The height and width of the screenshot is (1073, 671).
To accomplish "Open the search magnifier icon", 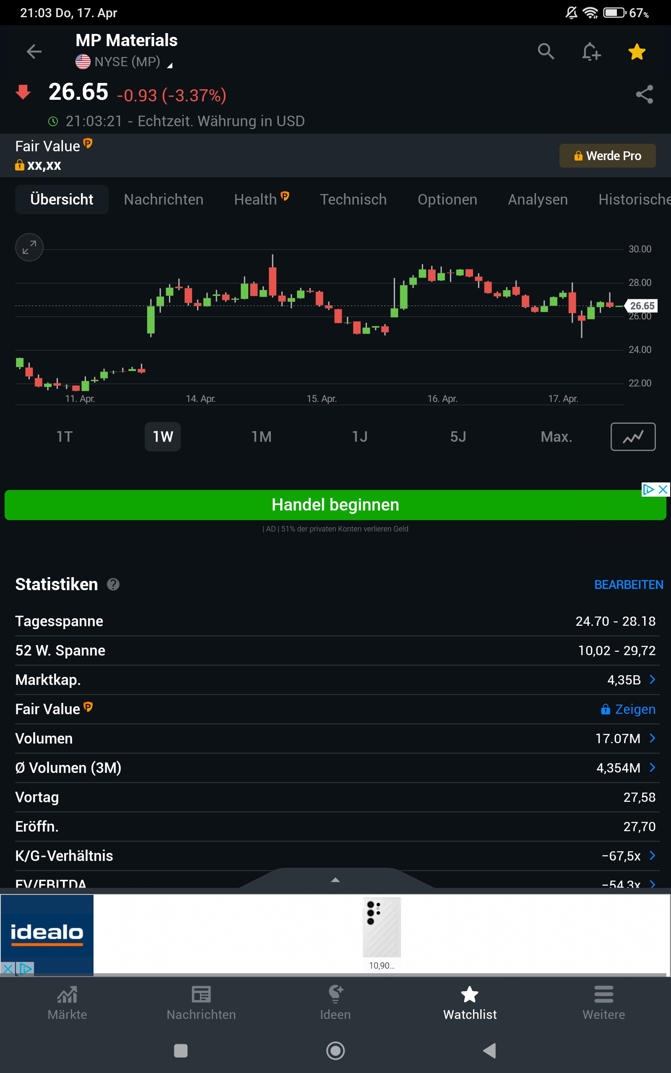I will click(546, 52).
